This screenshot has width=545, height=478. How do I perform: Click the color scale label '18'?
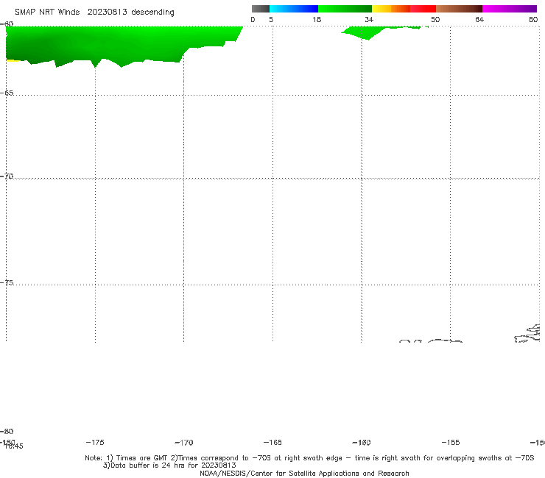pos(317,19)
